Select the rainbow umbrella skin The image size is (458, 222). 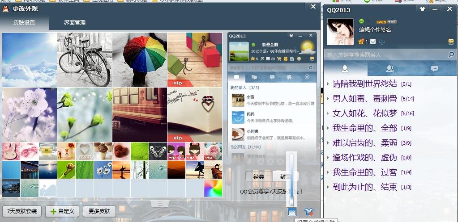pyautogui.click(x=140, y=60)
